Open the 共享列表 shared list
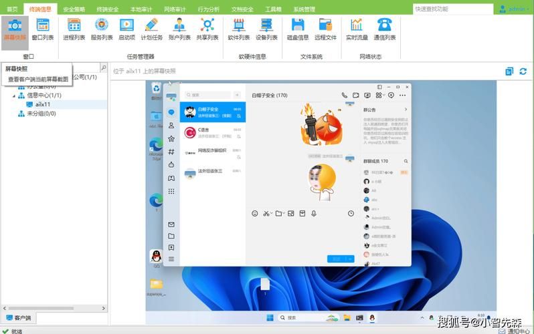Screen dimensions: 534x334 pos(207,29)
